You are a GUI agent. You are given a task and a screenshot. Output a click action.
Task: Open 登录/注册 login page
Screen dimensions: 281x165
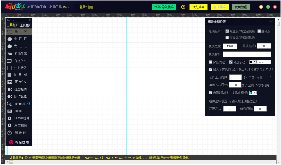86,7
